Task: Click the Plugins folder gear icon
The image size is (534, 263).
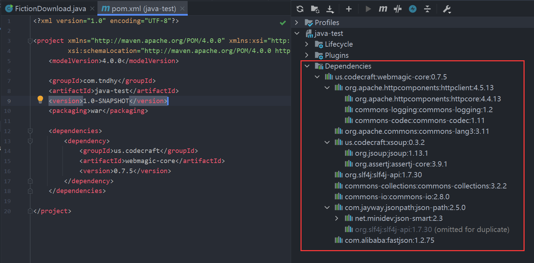Action: [319, 55]
